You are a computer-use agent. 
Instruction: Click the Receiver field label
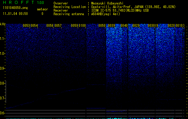point(61,10)
